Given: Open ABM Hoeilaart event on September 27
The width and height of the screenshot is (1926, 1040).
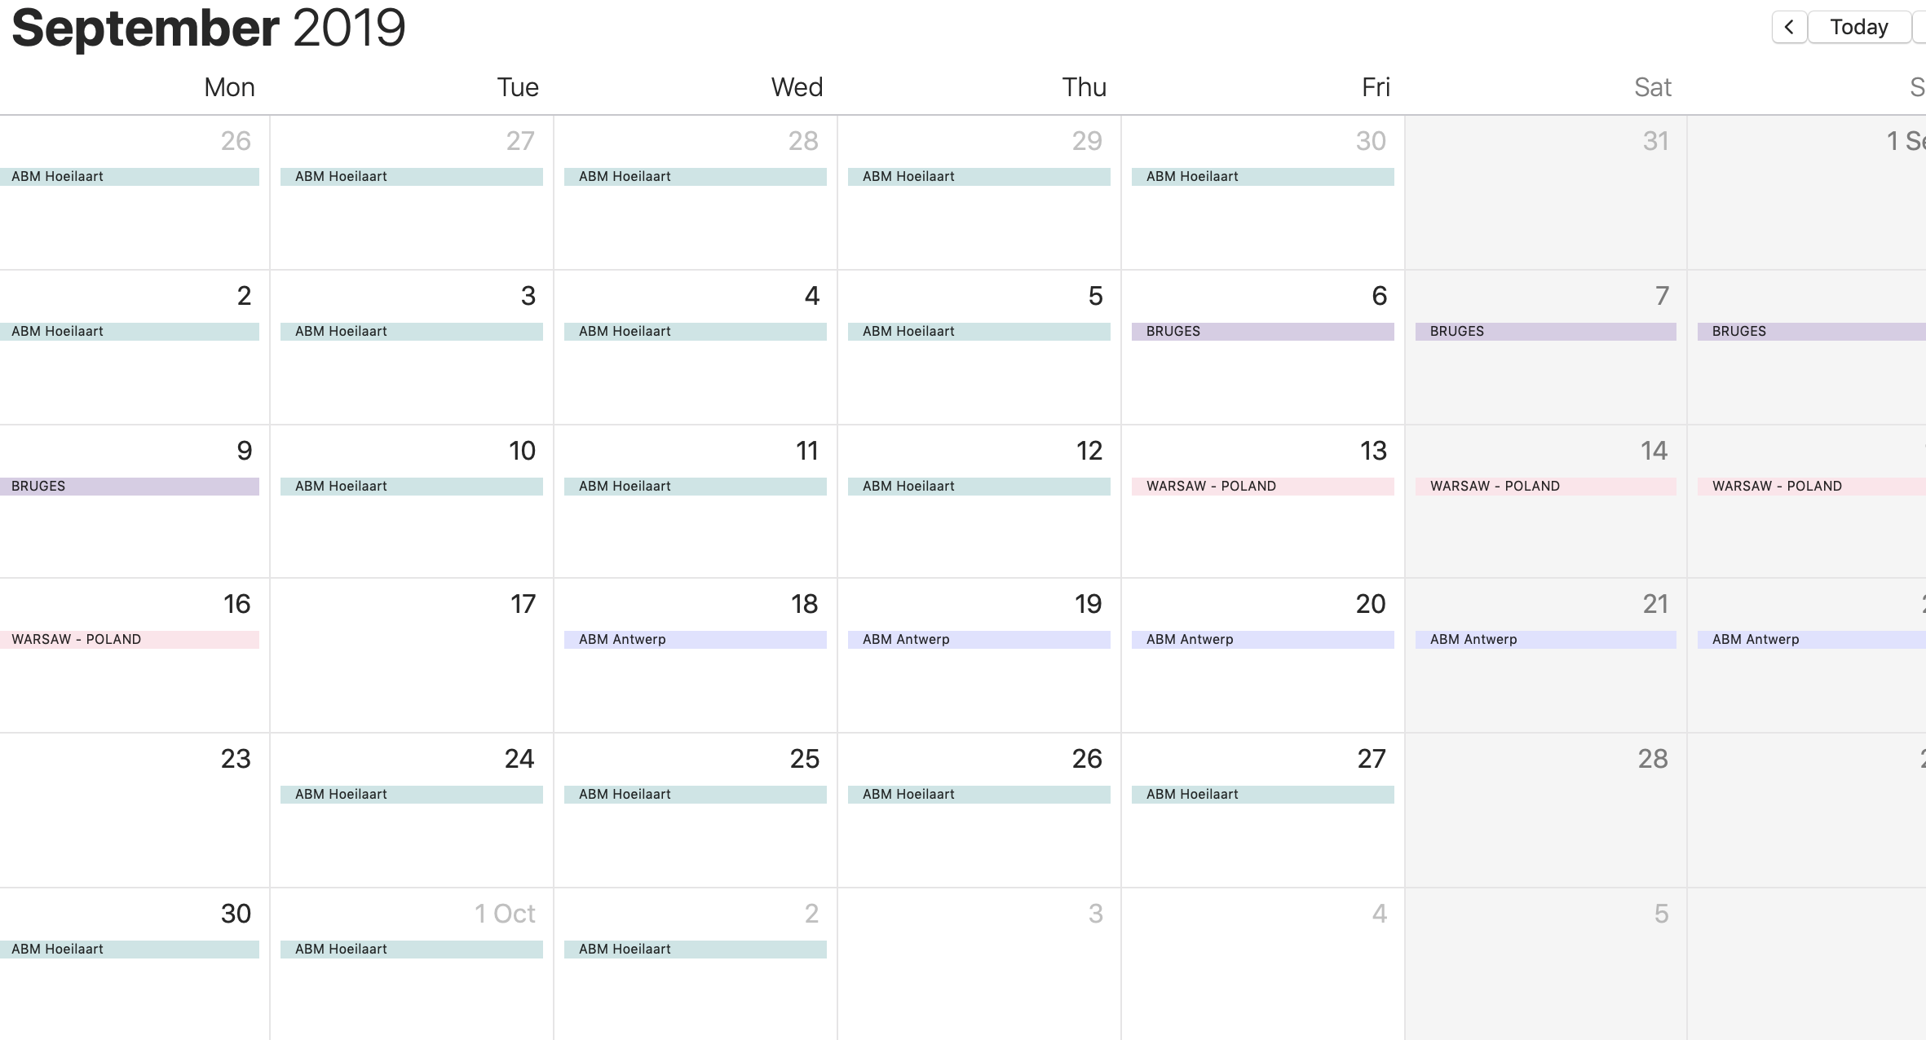Looking at the screenshot, I should point(1262,795).
